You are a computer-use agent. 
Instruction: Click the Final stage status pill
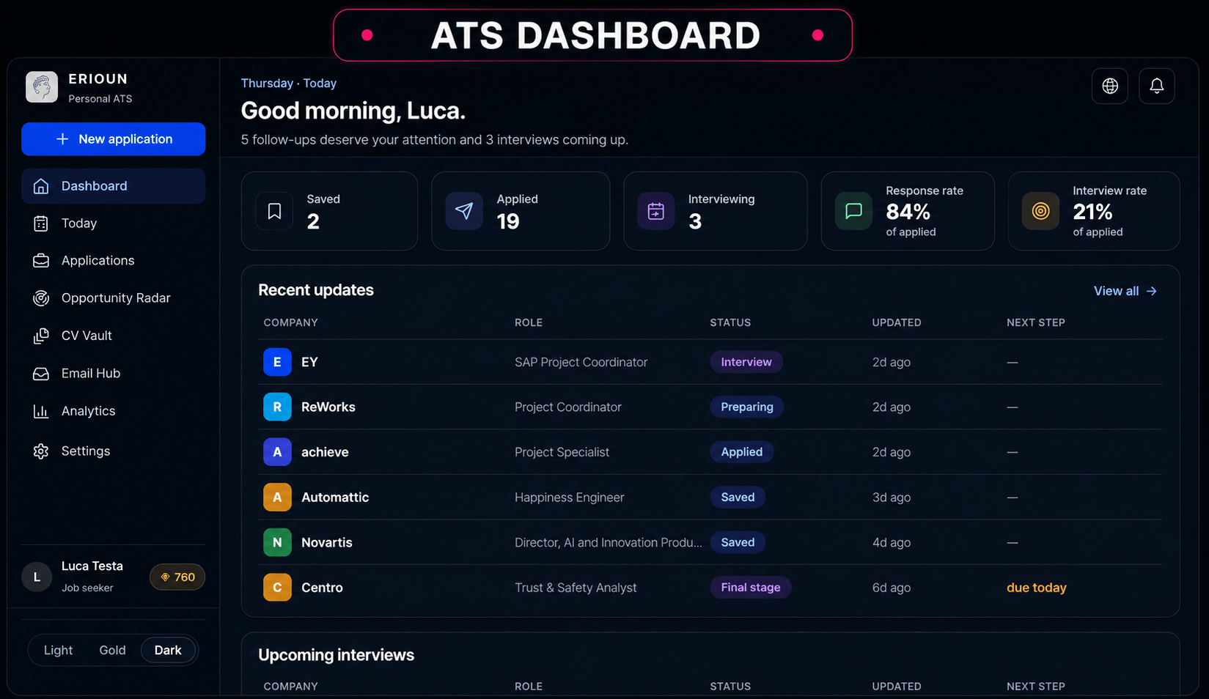click(750, 587)
